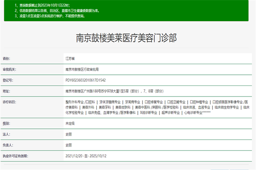
Task: Select X线诊断专业 in the department list
Action: tap(148, 113)
